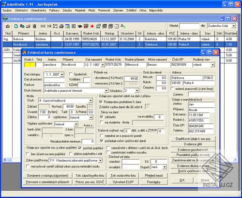Viewport: 242px width, 198px height.
Task: Jump to first record arrow icon
Action: point(43,26)
